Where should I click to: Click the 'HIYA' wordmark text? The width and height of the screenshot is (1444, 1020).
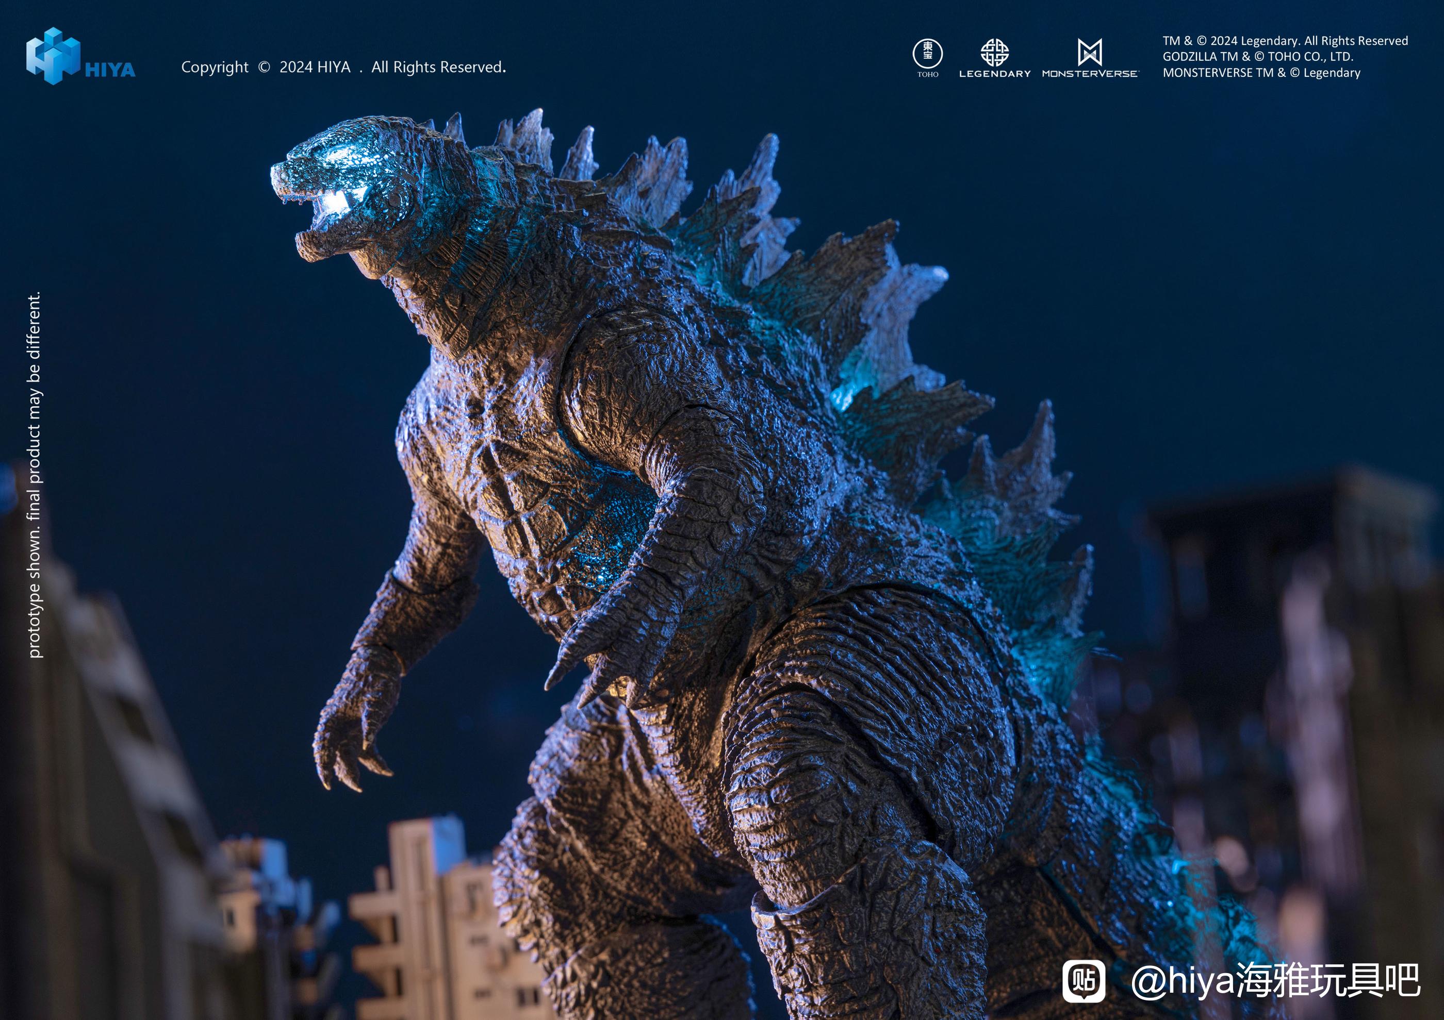(110, 70)
